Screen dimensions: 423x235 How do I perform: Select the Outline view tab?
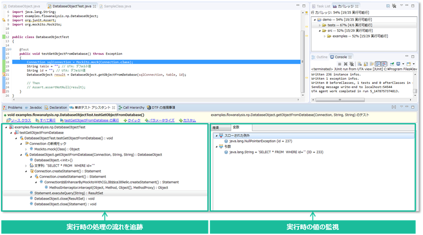point(319,57)
